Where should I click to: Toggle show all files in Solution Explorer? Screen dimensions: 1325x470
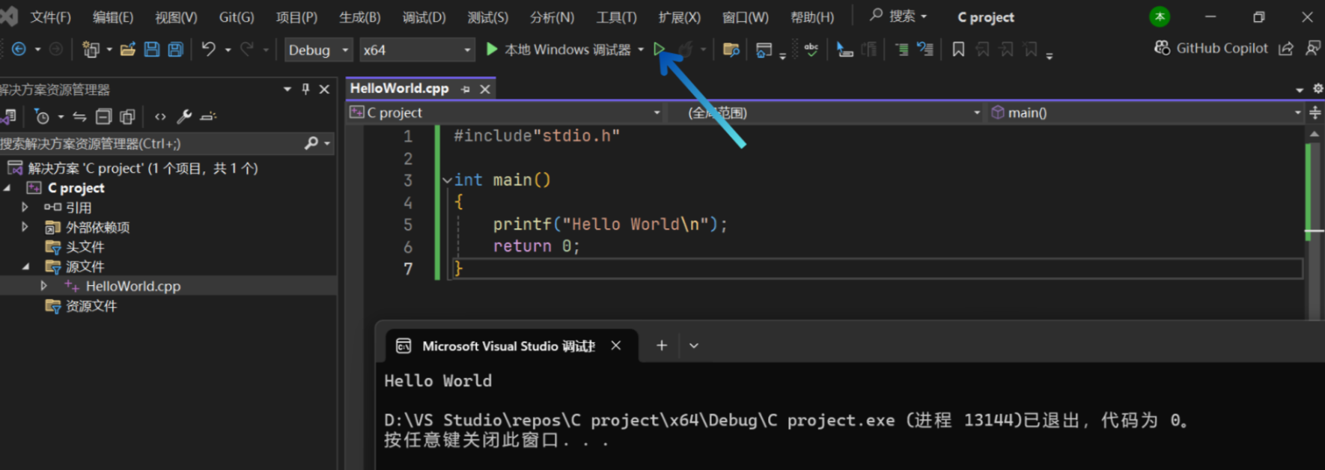tap(127, 117)
